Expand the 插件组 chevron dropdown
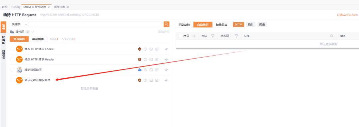Screen dimensions: 359x127 33,32
